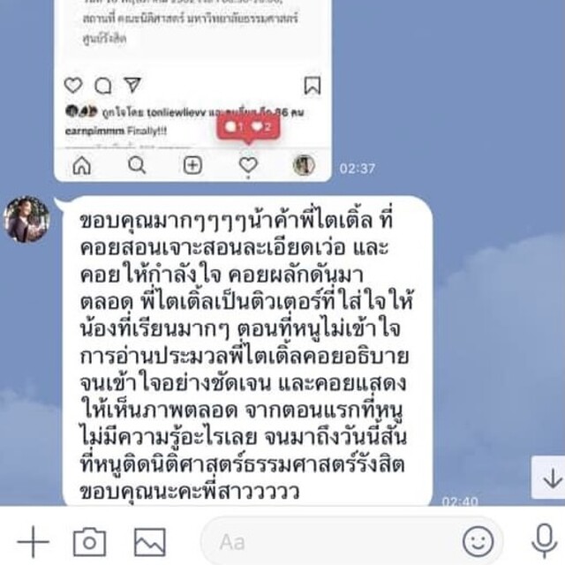Tap the profile picture tab icon
The height and width of the screenshot is (565, 565).
[x=304, y=165]
